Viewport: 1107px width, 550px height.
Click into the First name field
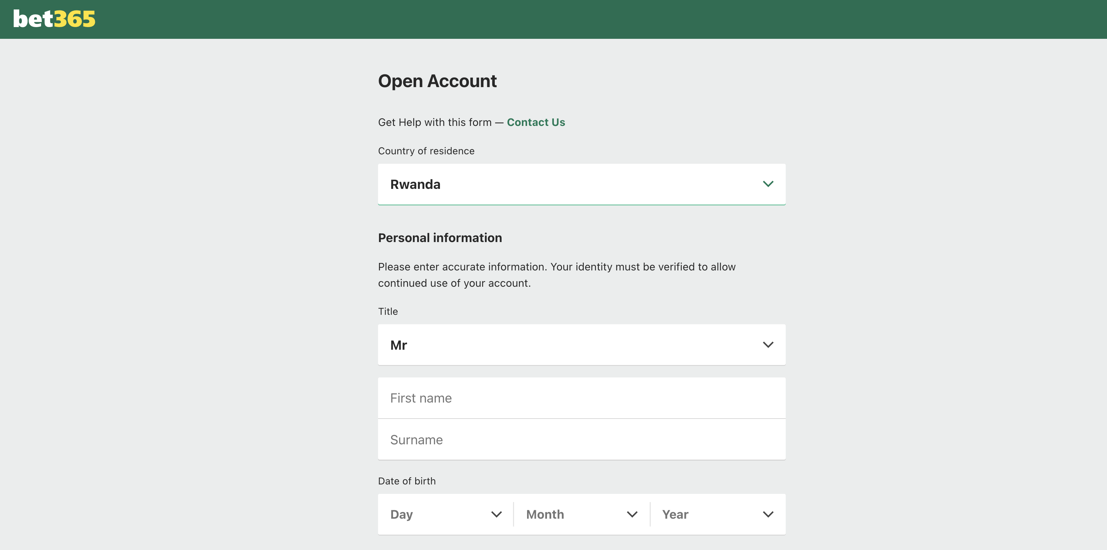581,398
